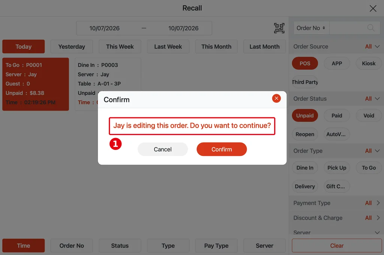The height and width of the screenshot is (255, 384).
Task: Collapse the Order Status section chevron
Action: [377, 99]
